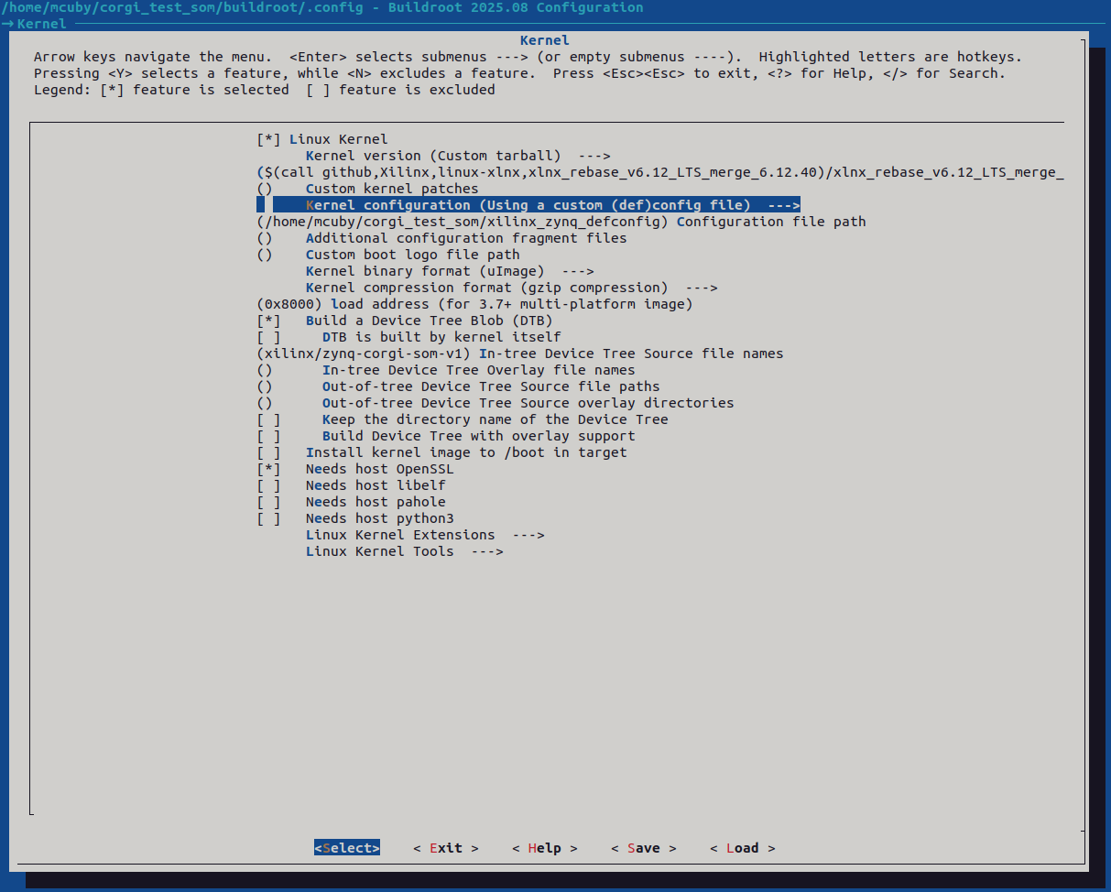Enable Needs host python3 option
1111x892 pixels.
point(269,518)
